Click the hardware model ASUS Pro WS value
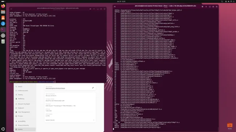 [55, 101]
